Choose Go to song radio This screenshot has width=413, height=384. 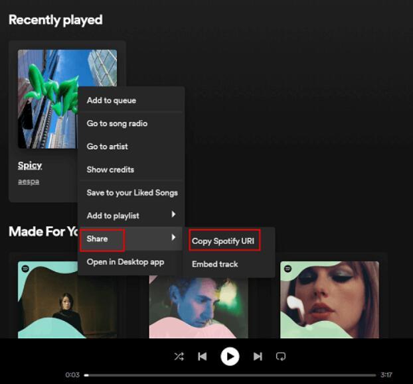[x=131, y=123]
